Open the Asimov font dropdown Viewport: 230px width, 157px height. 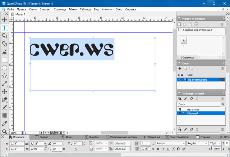184,143
